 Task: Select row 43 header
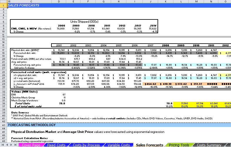[x=4, y=125]
